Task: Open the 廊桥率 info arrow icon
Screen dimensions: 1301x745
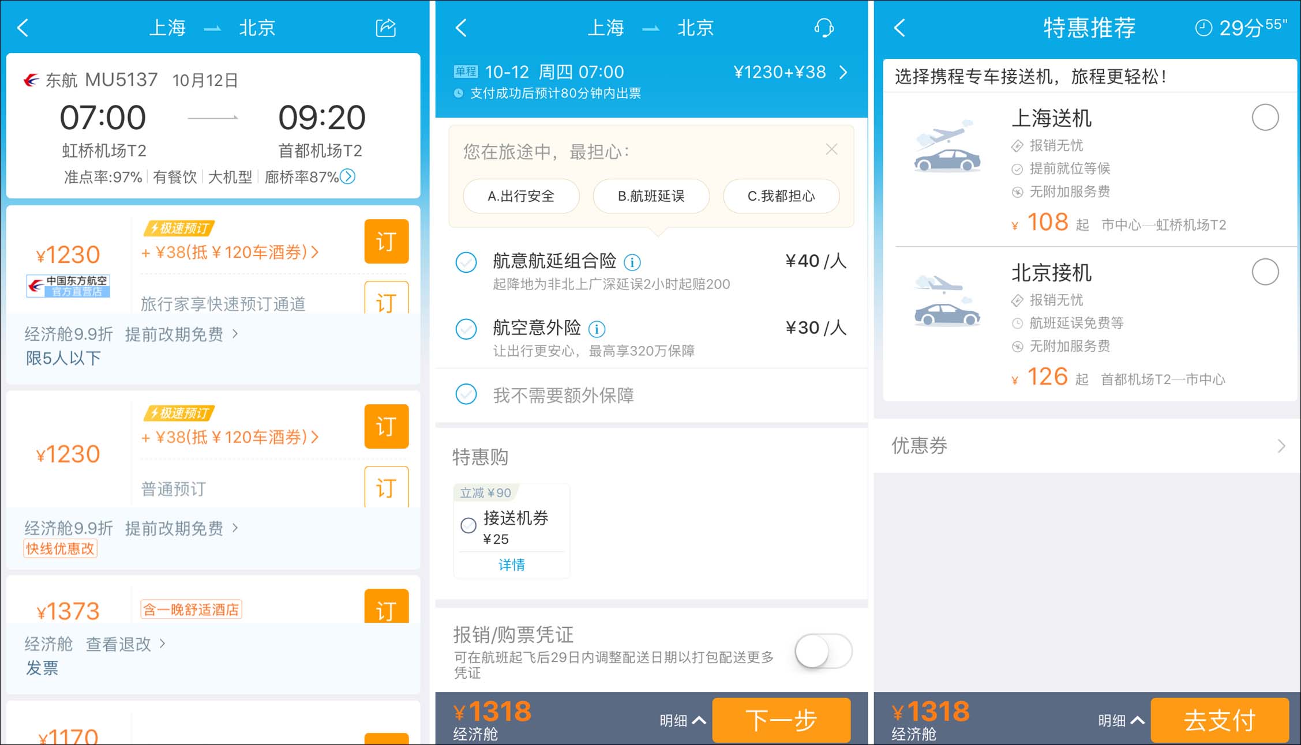Action: [348, 176]
